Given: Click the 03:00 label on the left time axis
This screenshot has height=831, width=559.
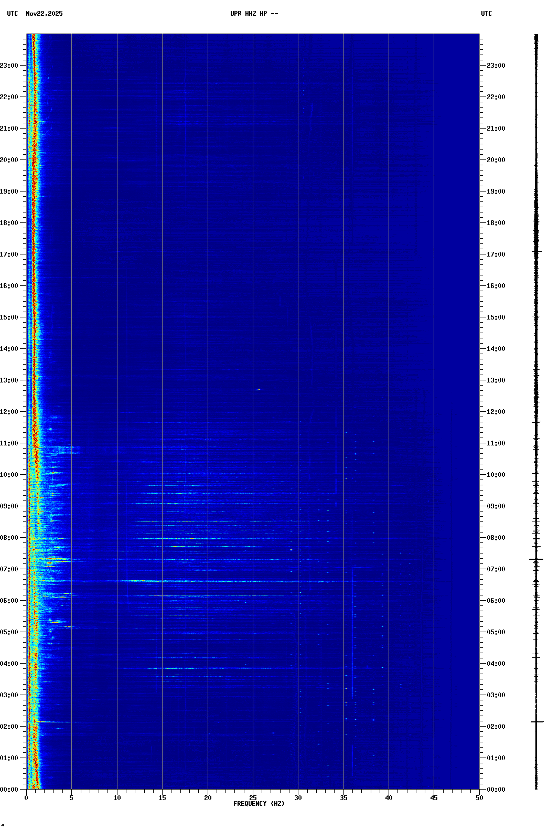Looking at the screenshot, I should [x=9, y=695].
